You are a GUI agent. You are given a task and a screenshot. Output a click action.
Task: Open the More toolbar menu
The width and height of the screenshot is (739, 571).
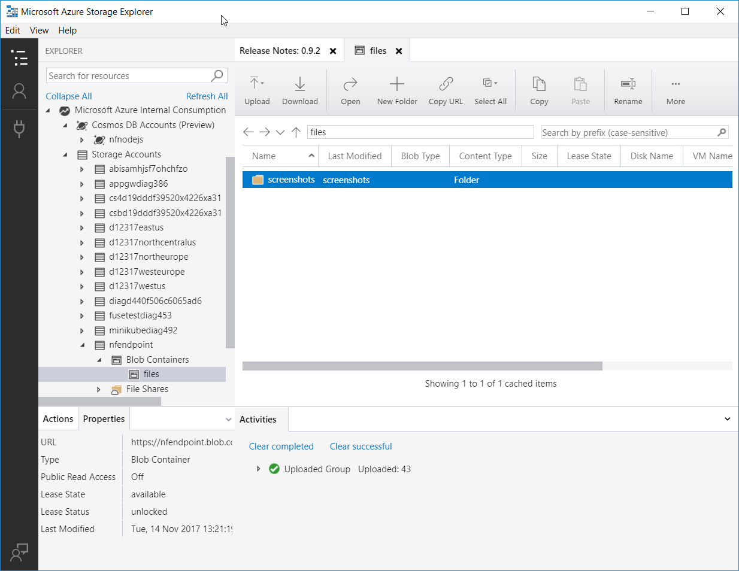coord(676,90)
